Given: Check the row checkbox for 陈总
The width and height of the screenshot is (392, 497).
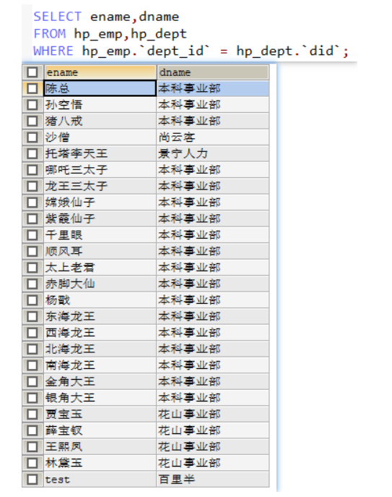Looking at the screenshot, I should [x=32, y=88].
